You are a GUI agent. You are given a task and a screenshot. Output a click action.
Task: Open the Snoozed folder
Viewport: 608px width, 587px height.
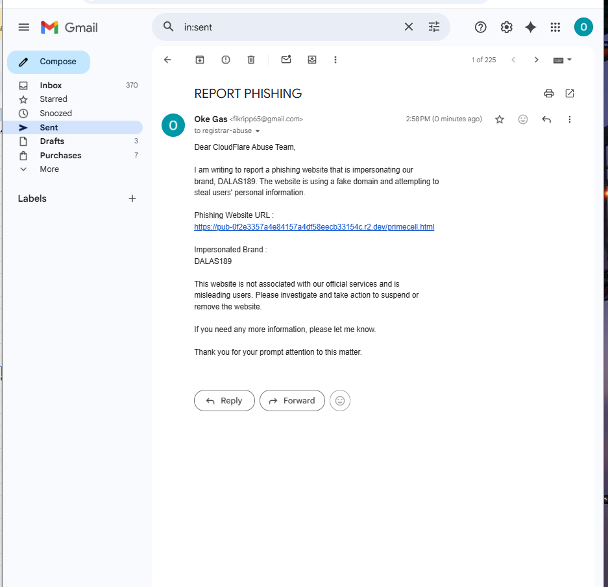coord(73,114)
